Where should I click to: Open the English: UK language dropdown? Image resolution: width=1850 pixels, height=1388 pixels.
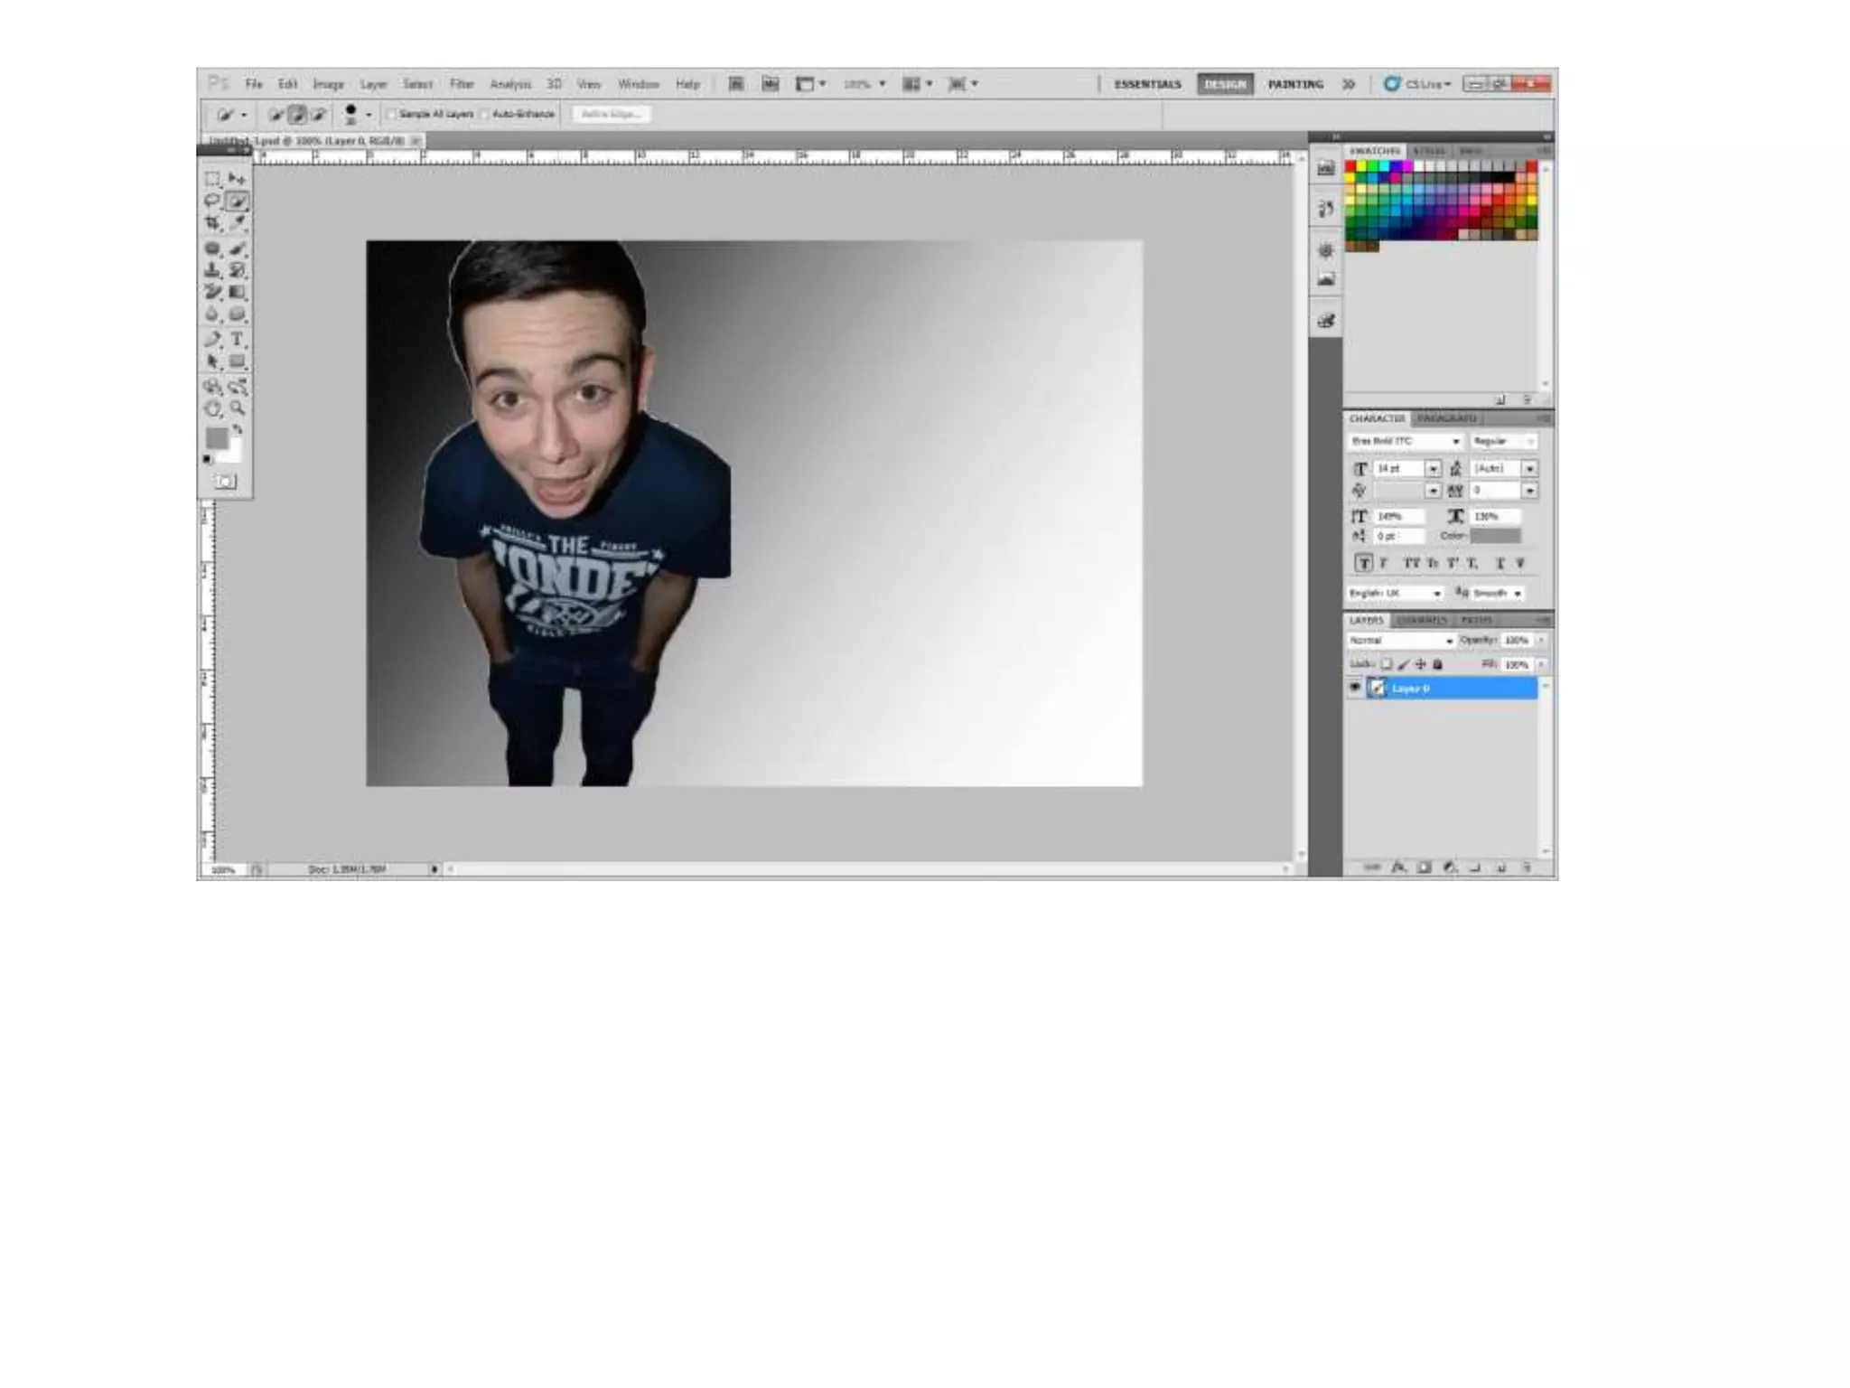(1397, 593)
